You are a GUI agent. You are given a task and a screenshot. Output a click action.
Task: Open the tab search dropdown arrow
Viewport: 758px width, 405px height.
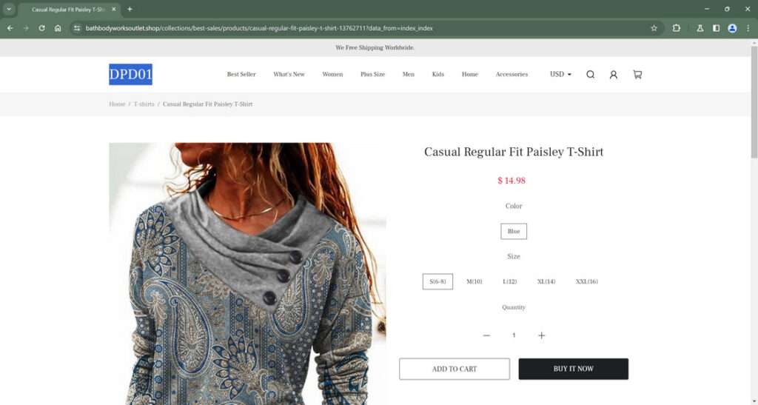pos(9,9)
